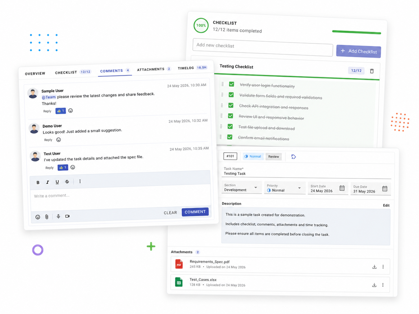Add a tag using label icon
Screen dimensions: 419x314
click(293, 157)
